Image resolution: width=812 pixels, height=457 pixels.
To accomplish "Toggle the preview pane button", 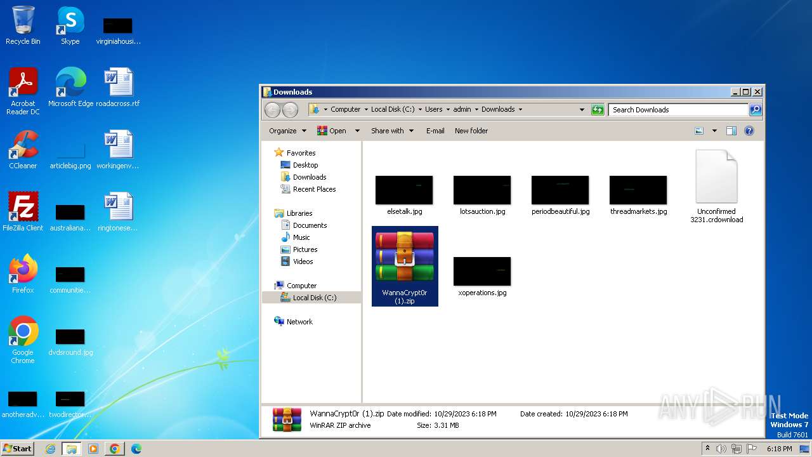I will 731,131.
